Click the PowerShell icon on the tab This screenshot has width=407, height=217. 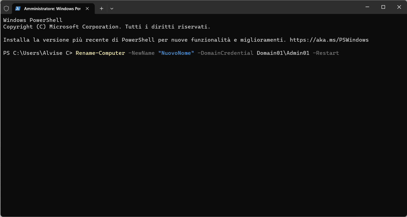pos(18,8)
